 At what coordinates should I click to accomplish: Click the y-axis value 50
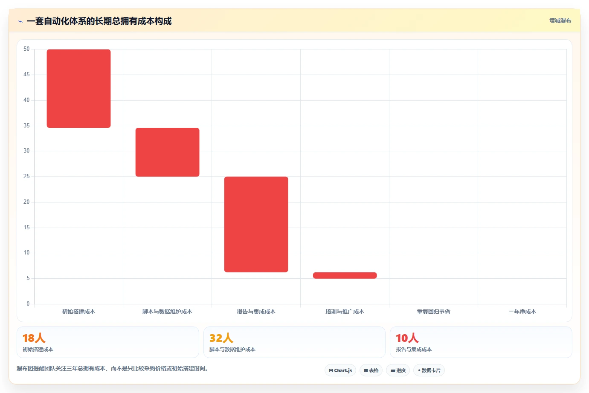tap(26, 49)
